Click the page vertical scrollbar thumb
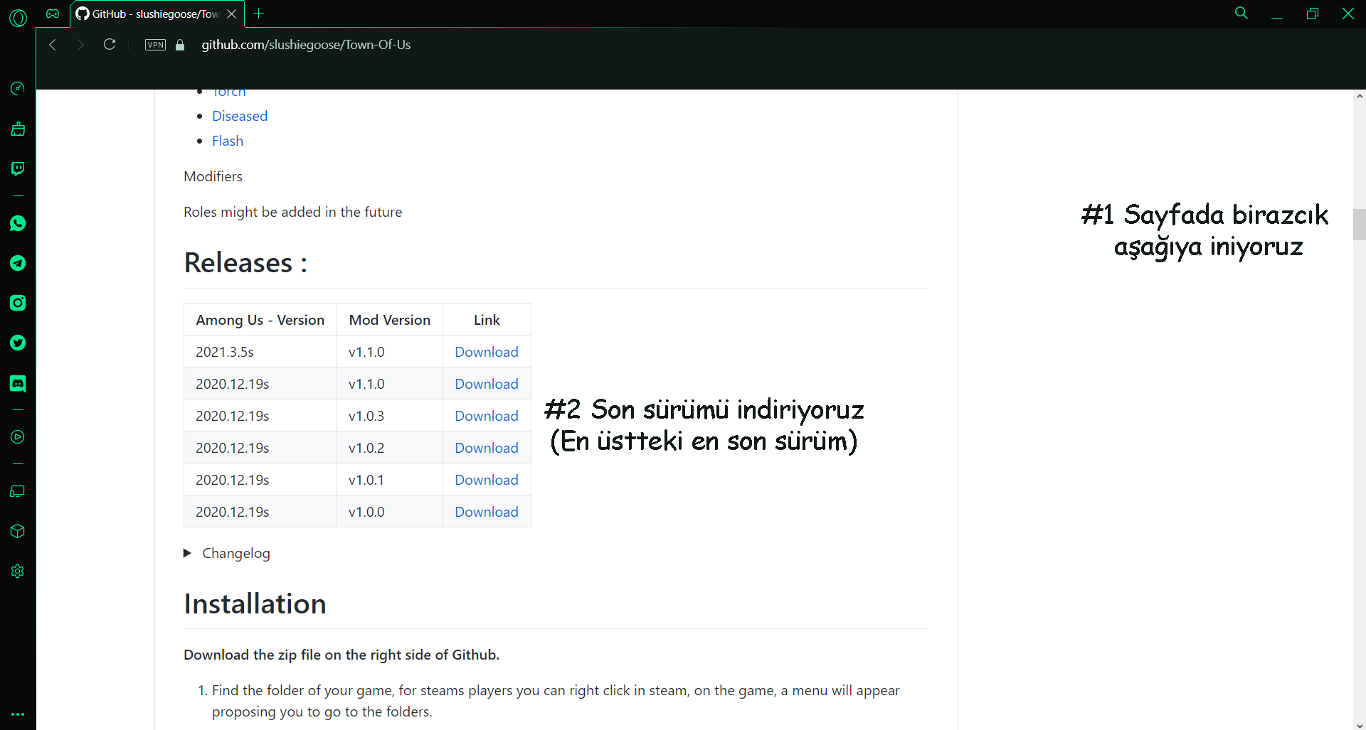 (x=1360, y=225)
